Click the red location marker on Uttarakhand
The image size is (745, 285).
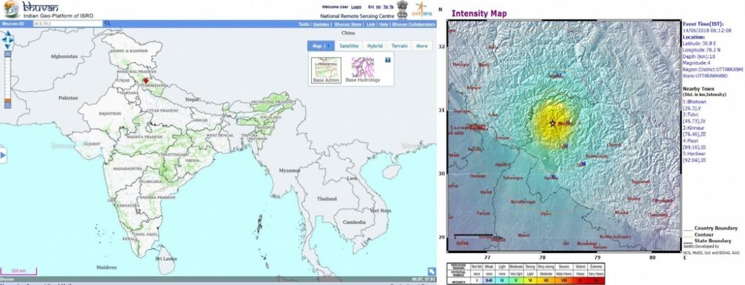pyautogui.click(x=145, y=81)
